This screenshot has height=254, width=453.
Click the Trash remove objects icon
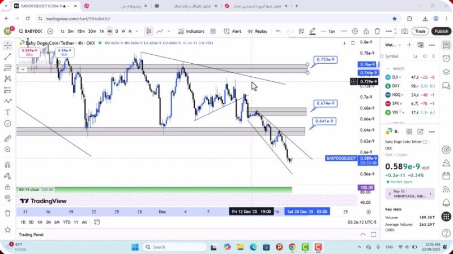pyautogui.click(x=7, y=213)
